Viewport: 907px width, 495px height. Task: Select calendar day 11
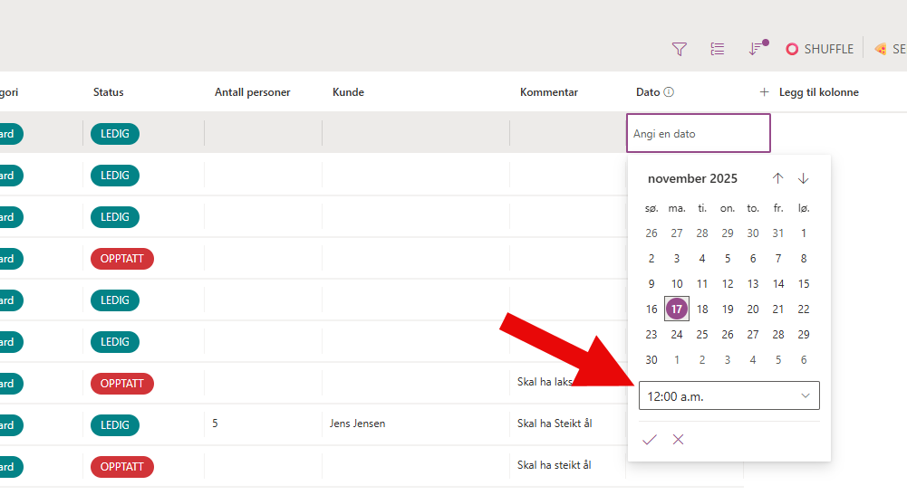[702, 283]
